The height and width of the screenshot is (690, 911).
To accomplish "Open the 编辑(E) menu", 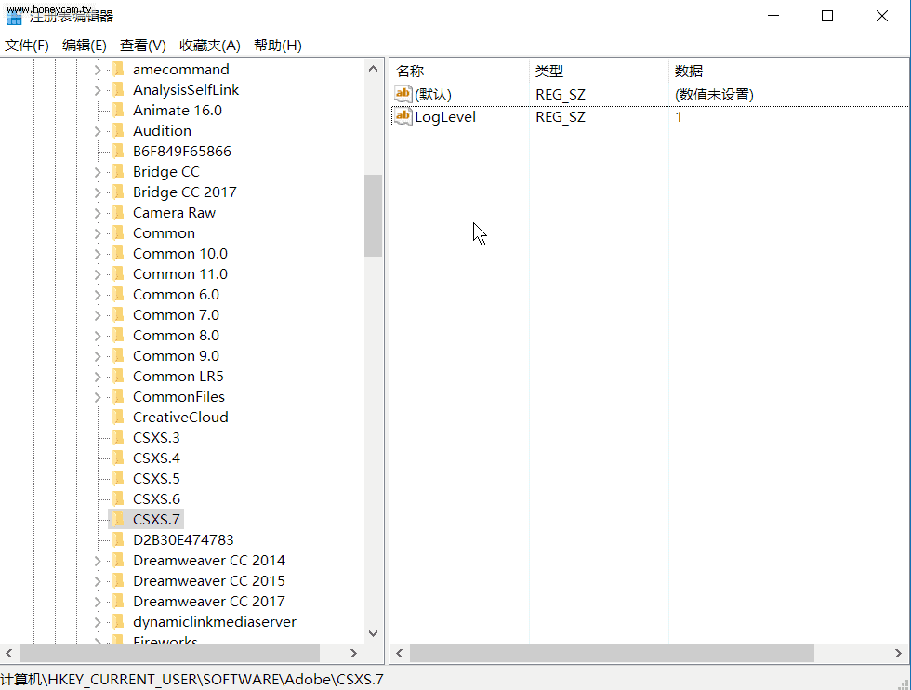I will coord(85,46).
